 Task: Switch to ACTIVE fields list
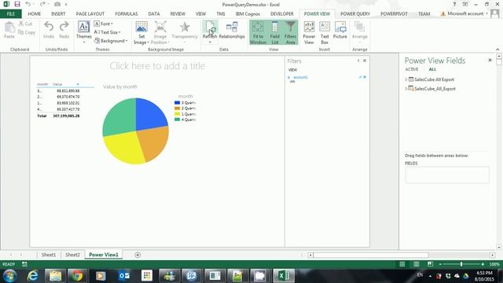[412, 69]
